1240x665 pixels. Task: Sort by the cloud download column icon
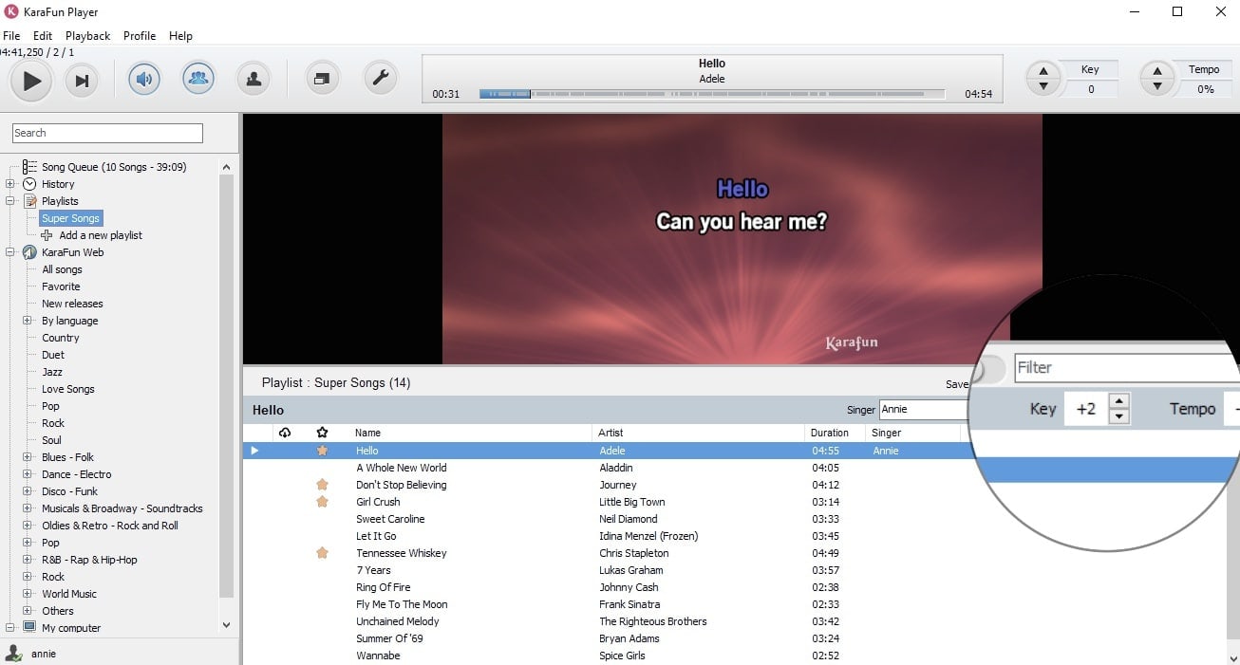coord(285,433)
